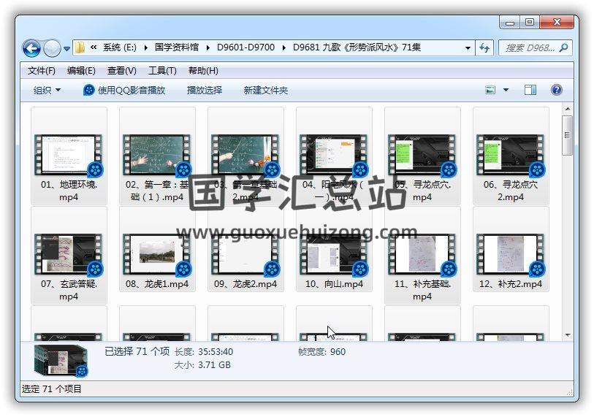This screenshot has width=594, height=417.
Task: Click the vertical scrollbar down arrow
Action: 567,335
